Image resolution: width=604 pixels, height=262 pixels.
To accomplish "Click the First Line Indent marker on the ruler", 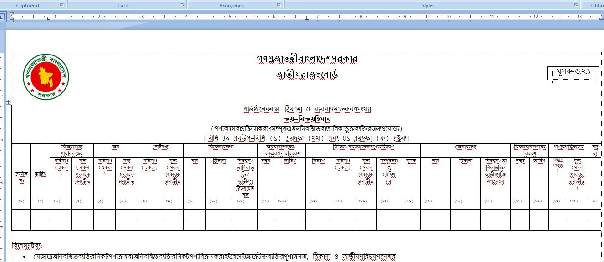I will 11,15.
